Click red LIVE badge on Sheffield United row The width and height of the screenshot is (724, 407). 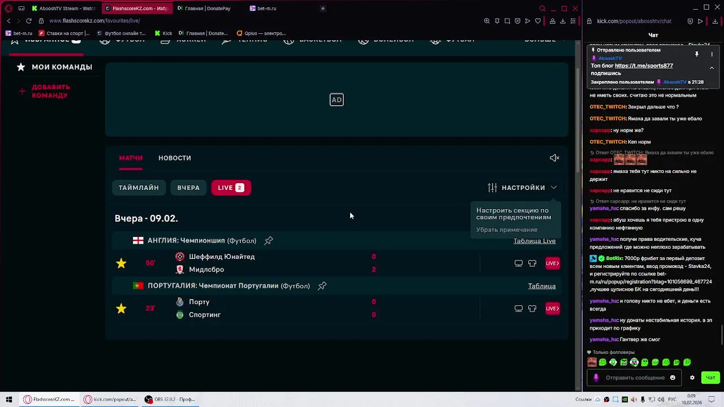553,263
